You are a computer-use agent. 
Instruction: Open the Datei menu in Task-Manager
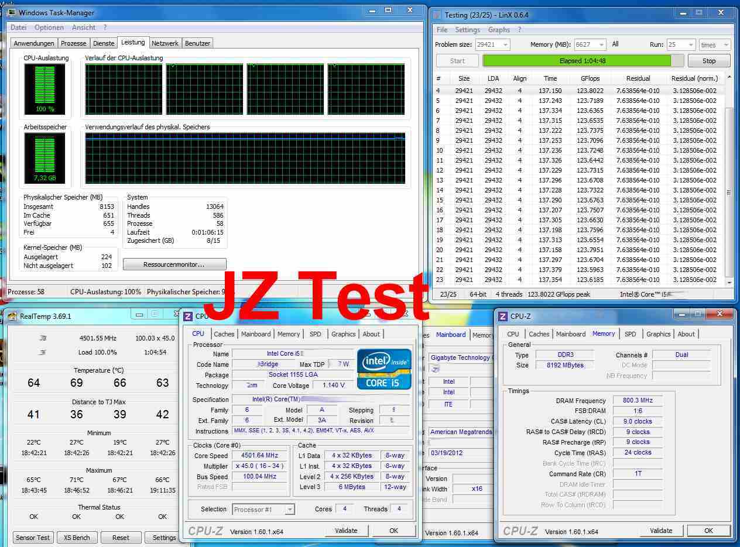(18, 27)
